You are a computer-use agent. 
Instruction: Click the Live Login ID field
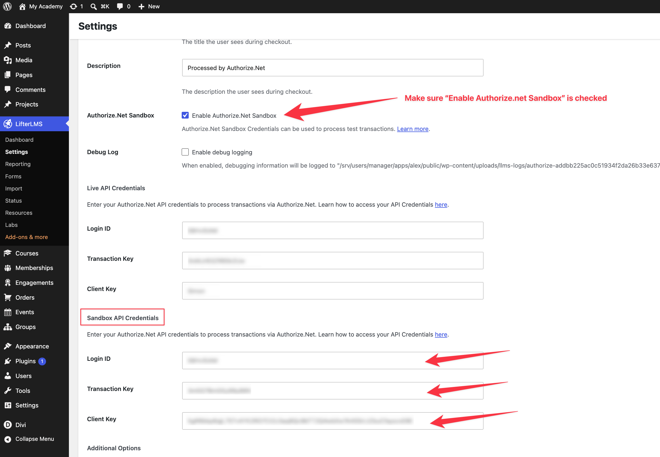pos(332,230)
